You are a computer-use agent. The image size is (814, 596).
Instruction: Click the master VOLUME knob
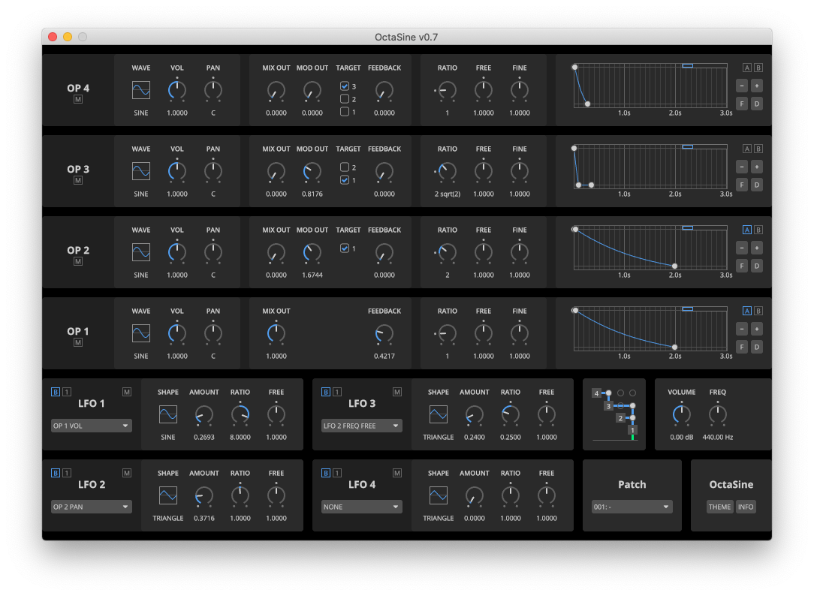point(682,414)
